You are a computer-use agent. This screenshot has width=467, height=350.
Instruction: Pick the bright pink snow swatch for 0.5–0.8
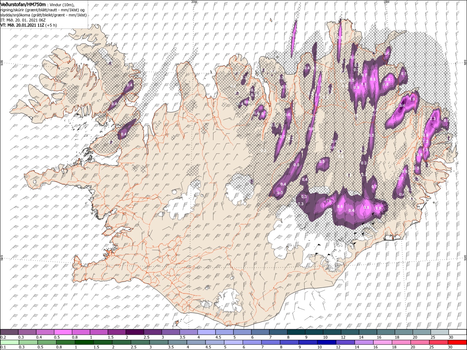[63, 332]
